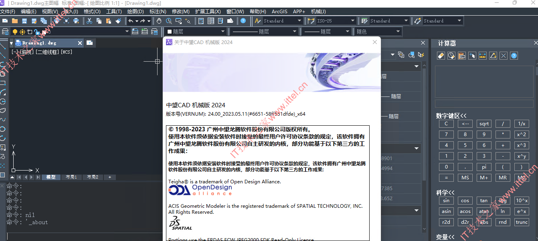Viewport: 538px width, 241px height.
Task: Click the Paste clipboard icon
Action: click(x=109, y=21)
